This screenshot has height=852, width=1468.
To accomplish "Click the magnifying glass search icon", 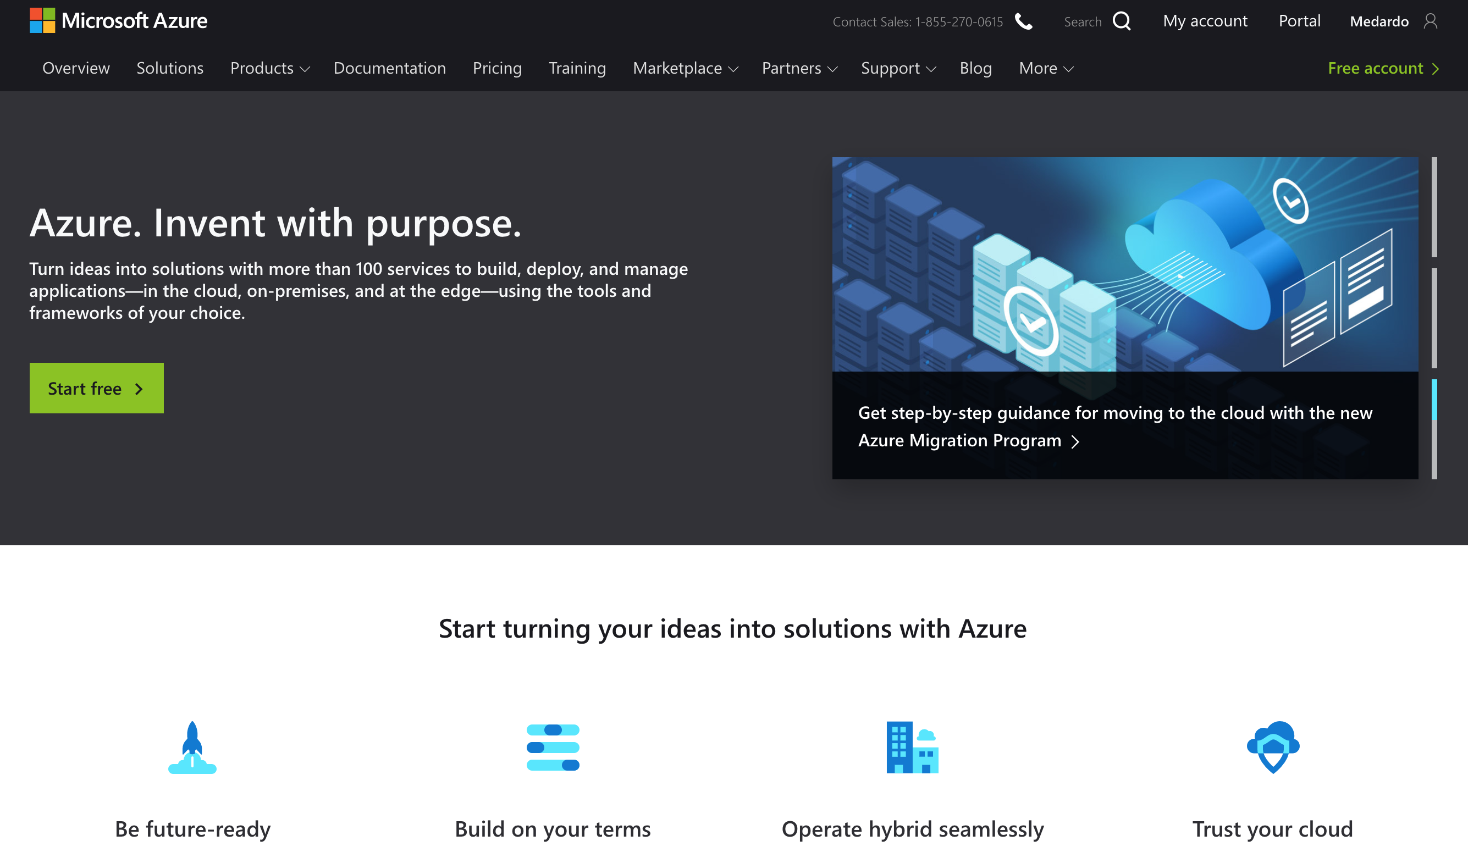I will pyautogui.click(x=1122, y=21).
